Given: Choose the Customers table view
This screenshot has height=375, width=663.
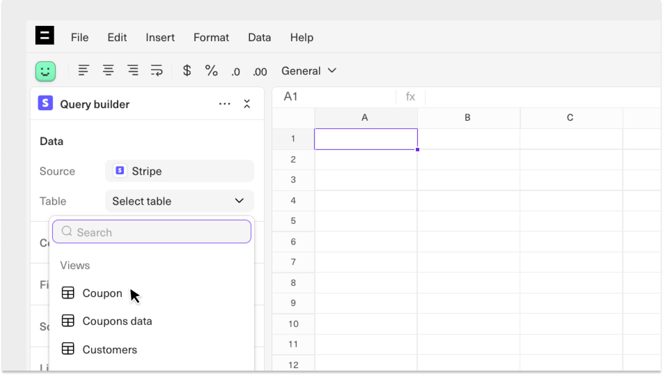Looking at the screenshot, I should (x=109, y=349).
